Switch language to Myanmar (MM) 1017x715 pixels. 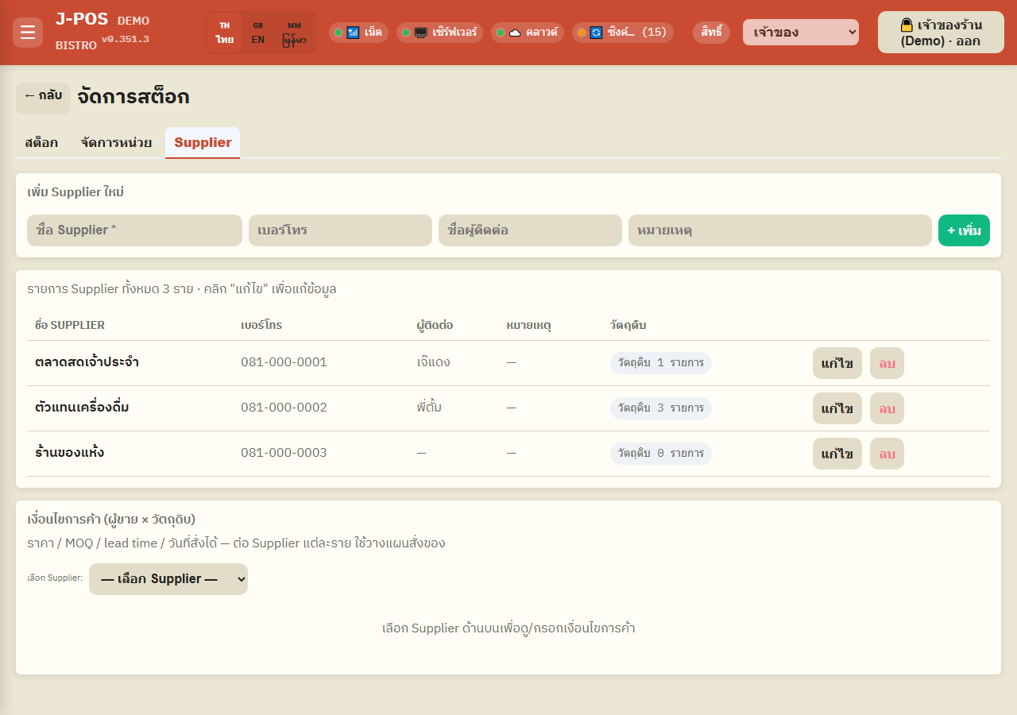(x=294, y=33)
